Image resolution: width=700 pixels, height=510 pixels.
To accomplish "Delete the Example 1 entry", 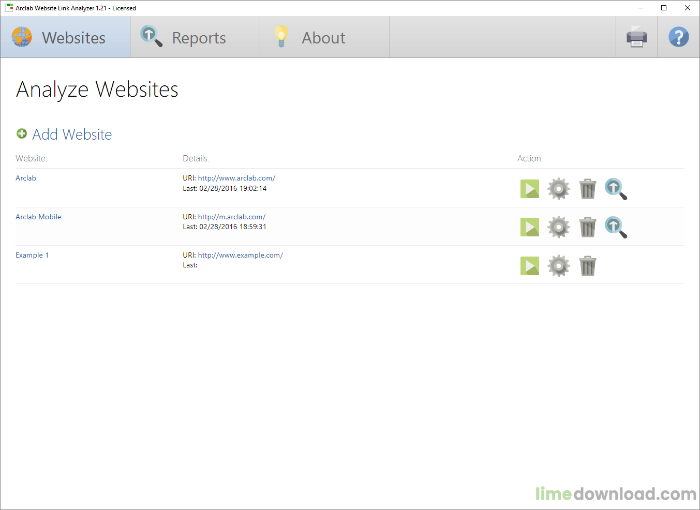I will [x=587, y=265].
